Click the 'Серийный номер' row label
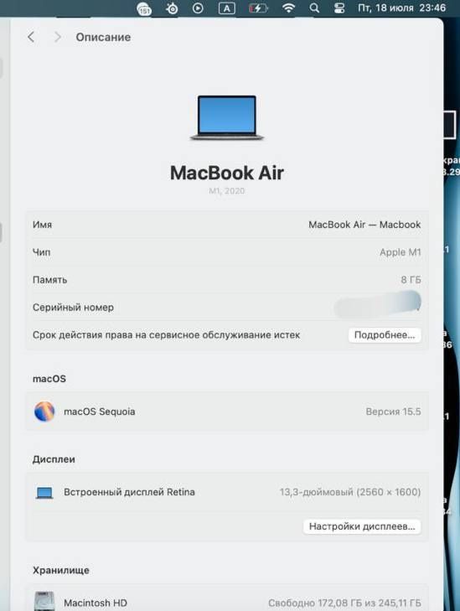This screenshot has width=460, height=611. (x=73, y=308)
